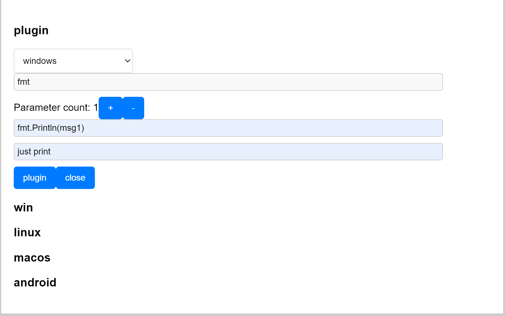505x316 pixels.
Task: Select the win section heading
Action: [x=23, y=208]
